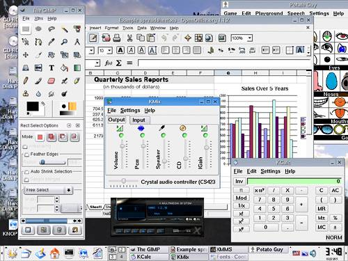The height and width of the screenshot is (261, 348).
Task: Click the Paste clipboard icon in OpenOffice
Action: [x=151, y=38]
